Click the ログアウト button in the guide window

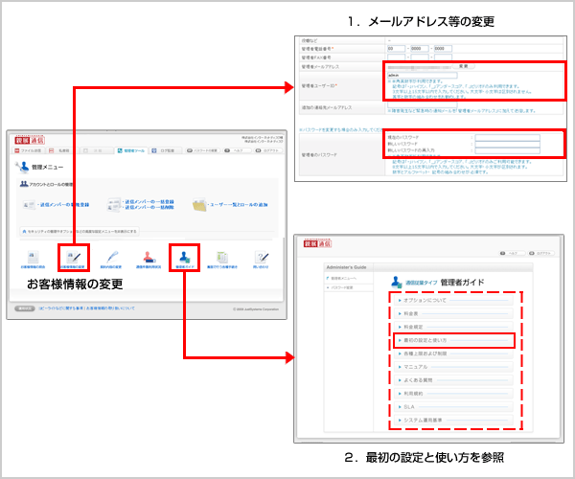click(546, 254)
